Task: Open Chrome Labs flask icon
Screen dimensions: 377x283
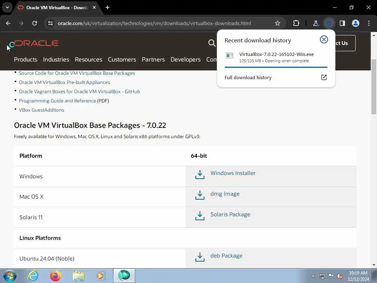Action: [x=316, y=23]
